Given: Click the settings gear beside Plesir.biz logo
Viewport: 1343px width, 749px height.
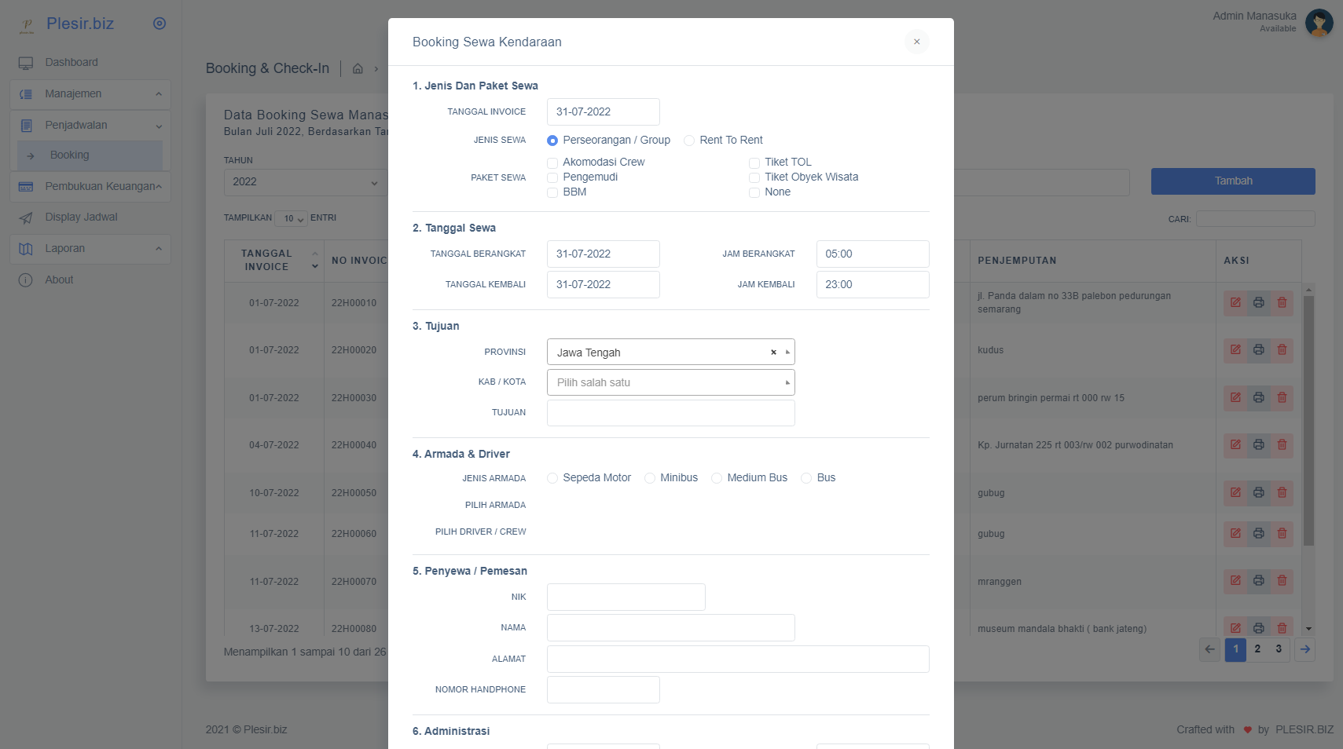Looking at the screenshot, I should click(x=160, y=24).
